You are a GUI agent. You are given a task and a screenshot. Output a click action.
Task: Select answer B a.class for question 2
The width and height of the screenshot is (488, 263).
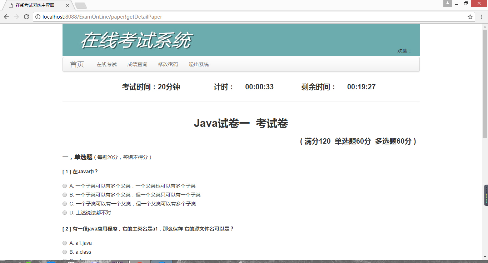tap(65, 252)
